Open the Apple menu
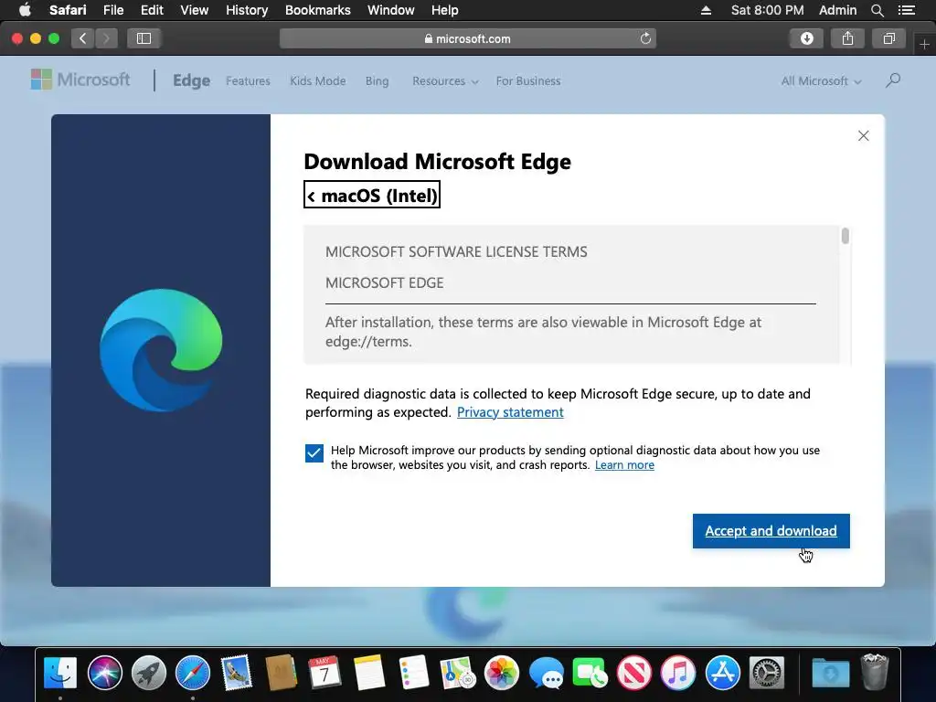Viewport: 936px width, 702px height. point(25,10)
